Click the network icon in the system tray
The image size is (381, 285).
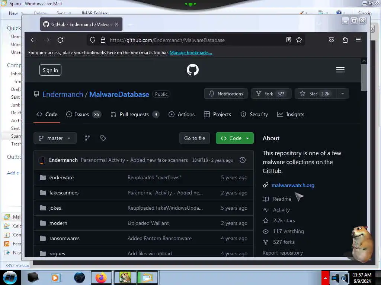click(335, 278)
